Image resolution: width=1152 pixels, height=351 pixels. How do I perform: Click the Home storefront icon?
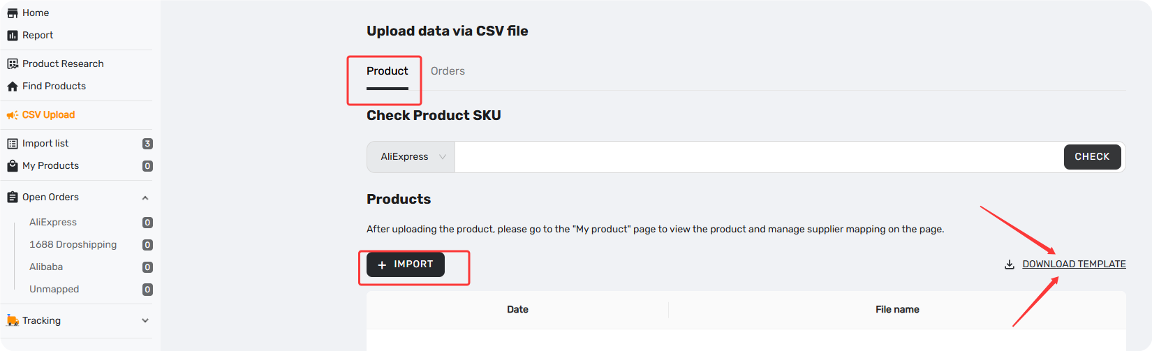coord(13,13)
